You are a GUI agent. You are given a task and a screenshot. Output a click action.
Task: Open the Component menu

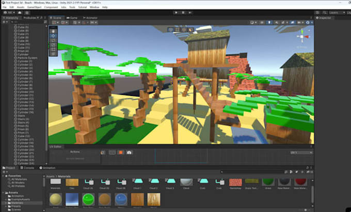click(51, 7)
